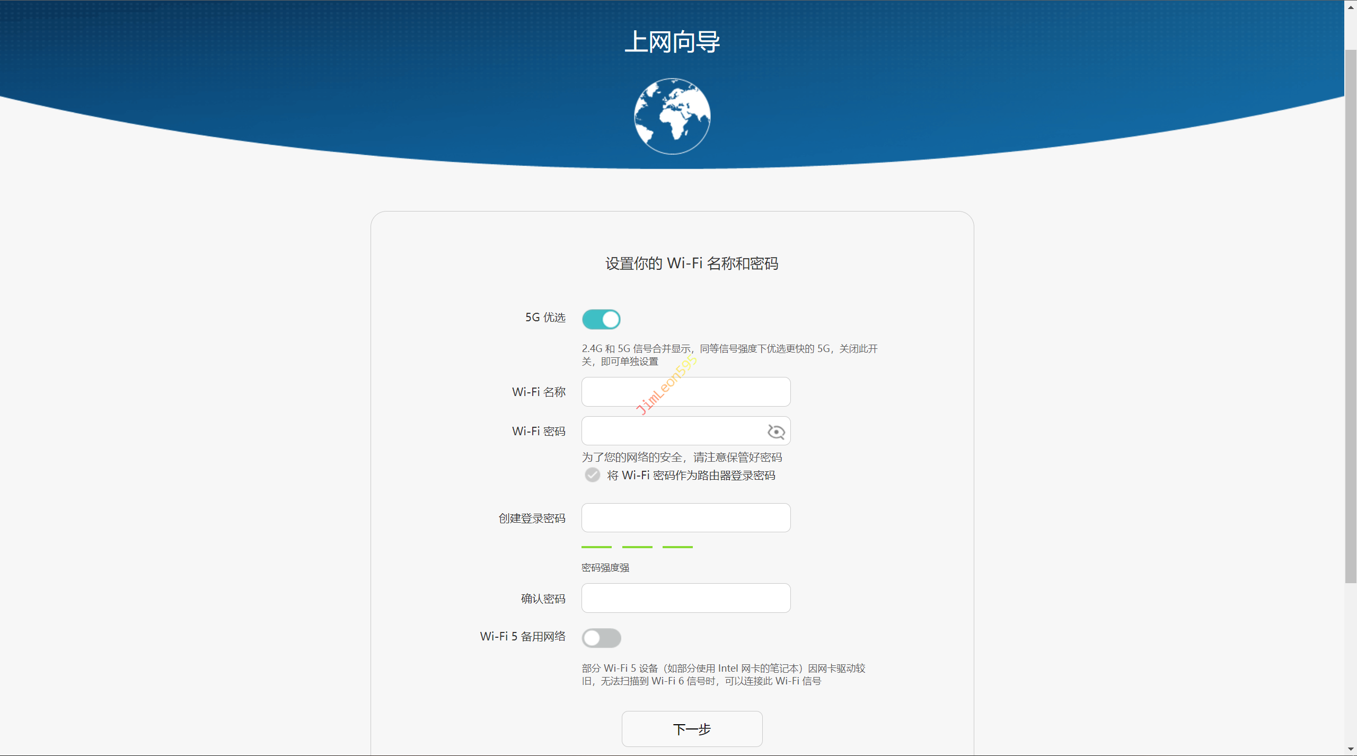
Task: Focus the Wi-Fi 密码 input field
Action: point(673,431)
